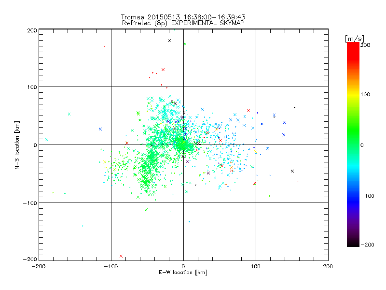Click the title "Tromsø 20150513 16:38:00-16:39:43"
This screenshot has height=290, width=386.
pos(183,17)
